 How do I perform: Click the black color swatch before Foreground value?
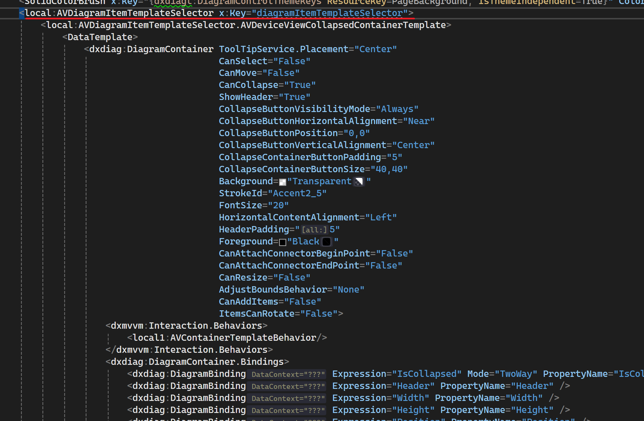click(x=282, y=242)
